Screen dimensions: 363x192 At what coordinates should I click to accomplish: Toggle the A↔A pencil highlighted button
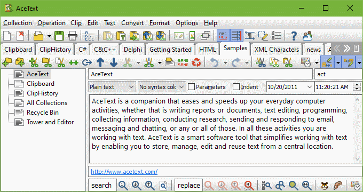pos(327,62)
